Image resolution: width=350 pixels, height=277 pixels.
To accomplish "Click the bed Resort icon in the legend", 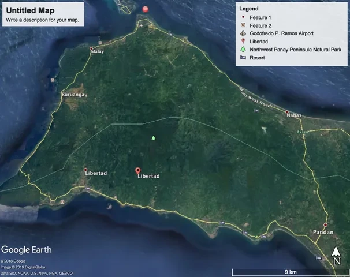I will (243, 58).
